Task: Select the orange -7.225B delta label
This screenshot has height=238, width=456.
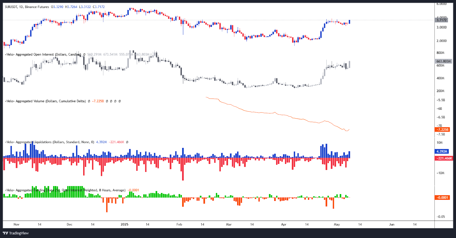Action: coord(443,130)
